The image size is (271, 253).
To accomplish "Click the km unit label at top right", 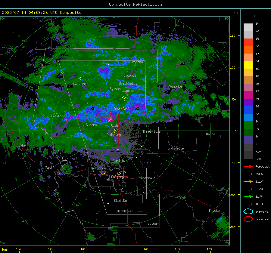I will pyautogui.click(x=235, y=13).
